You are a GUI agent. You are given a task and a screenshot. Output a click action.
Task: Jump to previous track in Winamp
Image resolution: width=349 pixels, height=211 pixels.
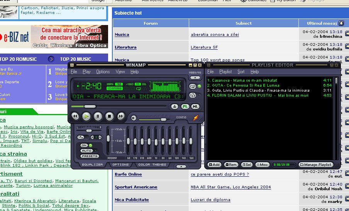pos(75,116)
